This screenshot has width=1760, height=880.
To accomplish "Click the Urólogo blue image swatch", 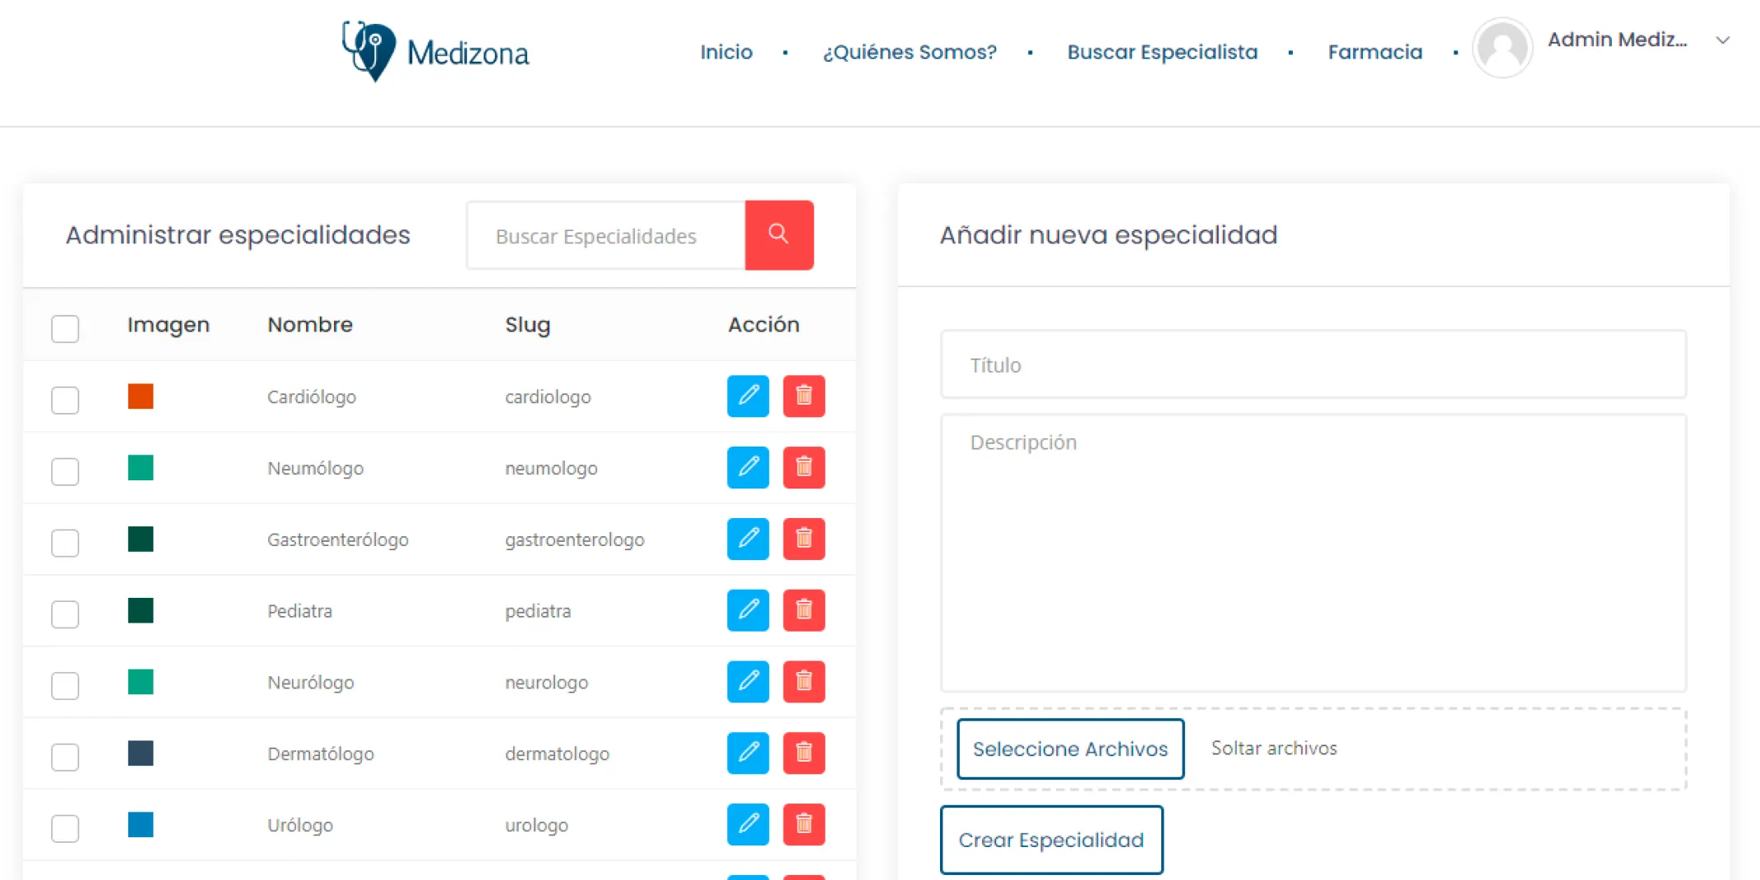I will (141, 825).
